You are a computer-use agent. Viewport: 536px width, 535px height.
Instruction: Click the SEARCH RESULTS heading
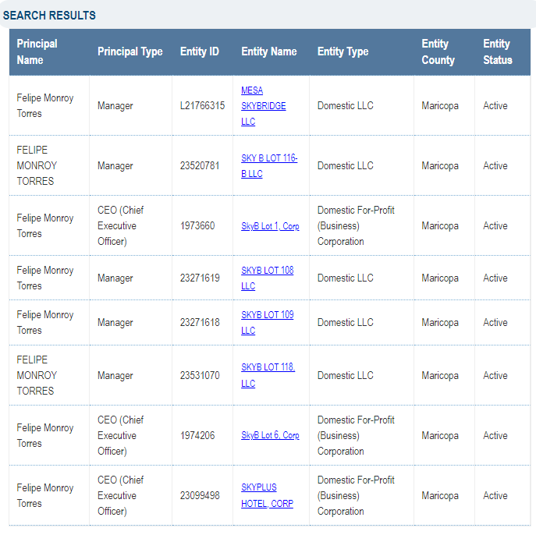click(x=50, y=16)
